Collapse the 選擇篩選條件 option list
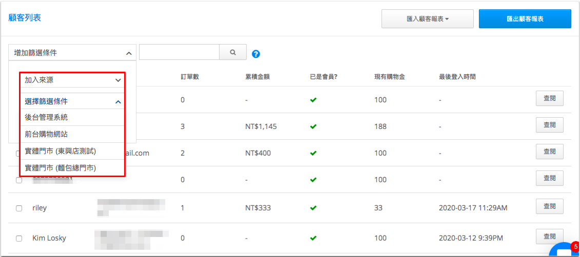The width and height of the screenshot is (580, 257). (72, 101)
